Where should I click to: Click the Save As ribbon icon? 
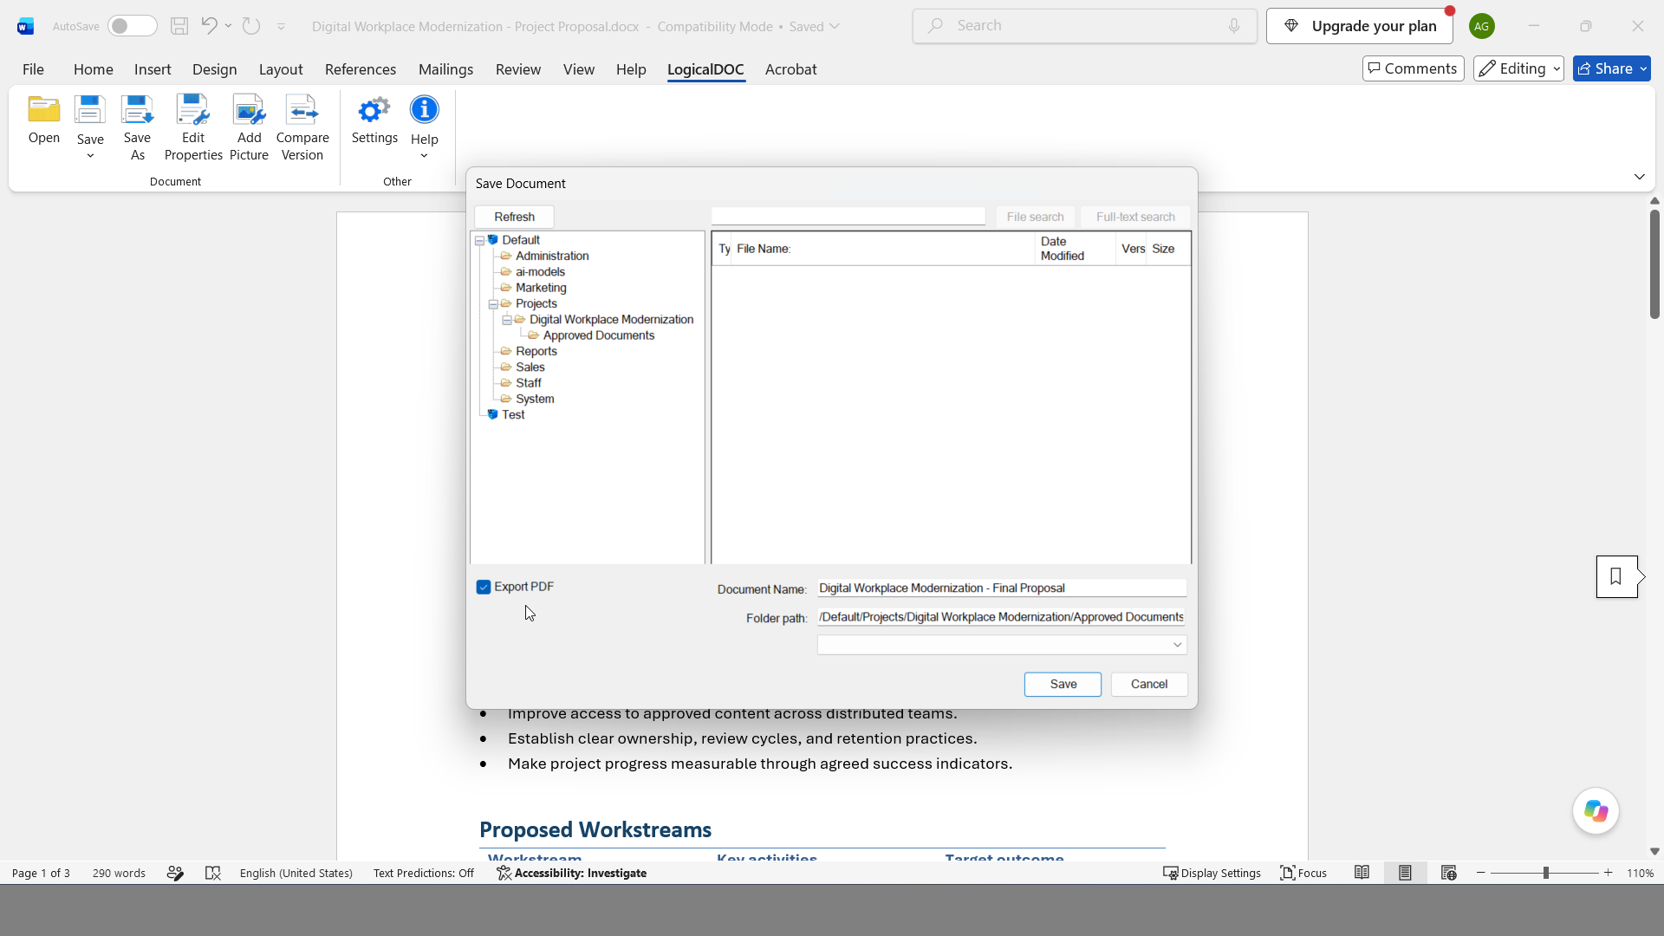[137, 110]
